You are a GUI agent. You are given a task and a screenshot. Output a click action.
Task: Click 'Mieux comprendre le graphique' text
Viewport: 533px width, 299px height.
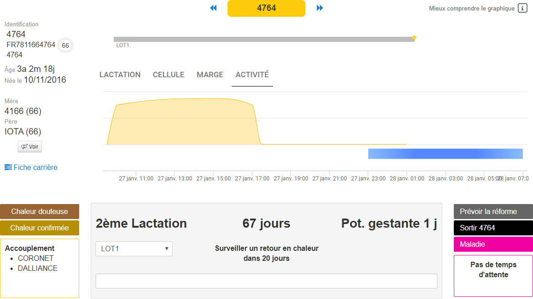point(472,9)
